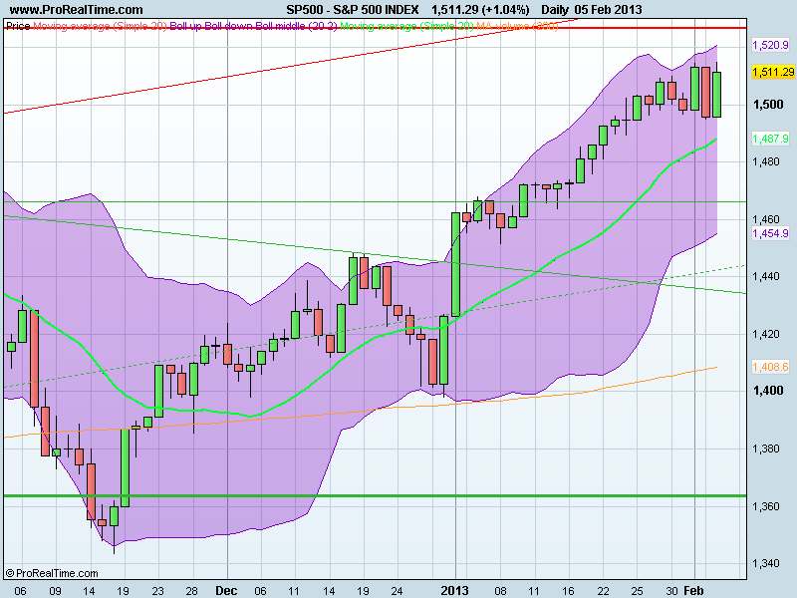Image resolution: width=797 pixels, height=598 pixels.
Task: Click the orange 1,408.6 value tag
Action: (770, 367)
